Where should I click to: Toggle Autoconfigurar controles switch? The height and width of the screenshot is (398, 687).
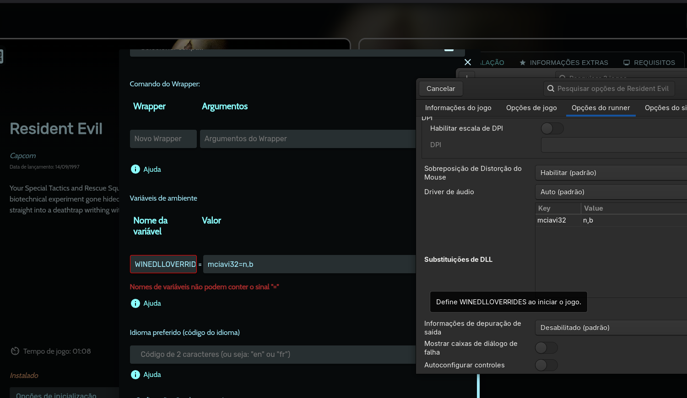click(546, 365)
